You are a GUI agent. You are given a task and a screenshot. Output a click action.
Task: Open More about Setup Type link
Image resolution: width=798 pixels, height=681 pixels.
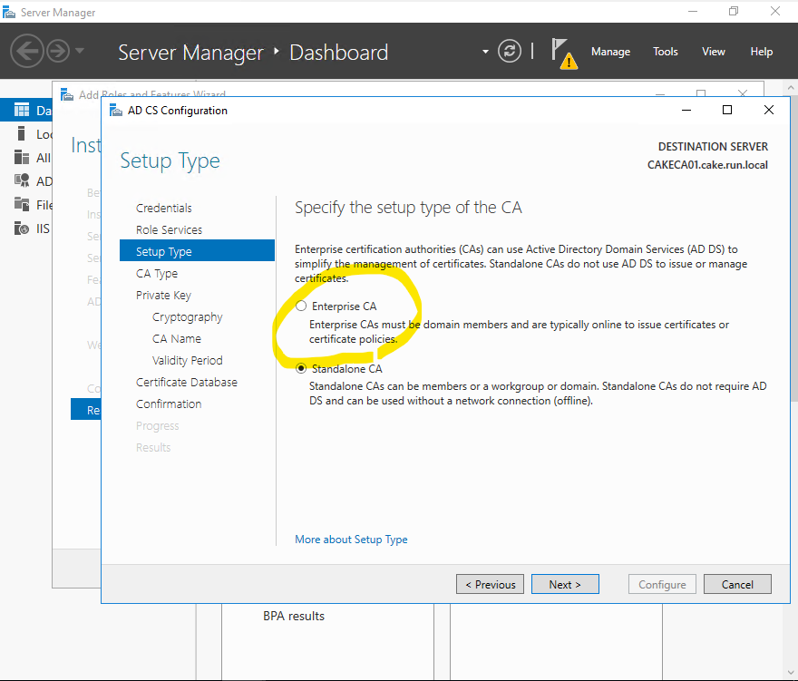[351, 540]
